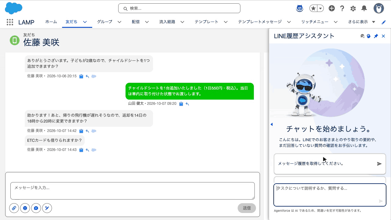This screenshot has width=391, height=220.
Task: Collapse the panel with the left triangle
Action: (x=272, y=124)
